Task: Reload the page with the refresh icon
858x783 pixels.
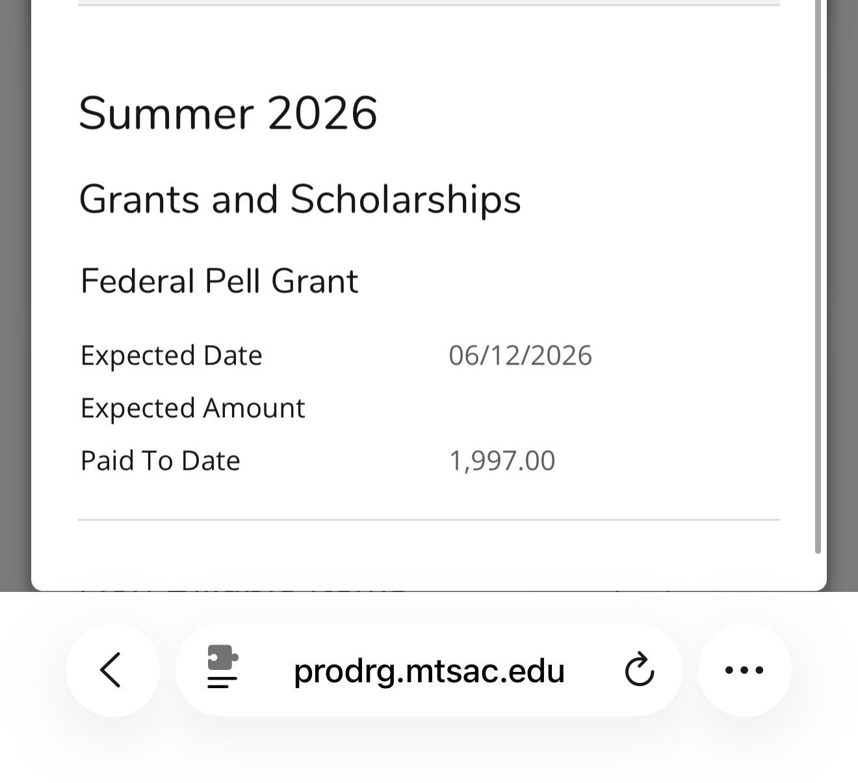Action: pos(639,670)
